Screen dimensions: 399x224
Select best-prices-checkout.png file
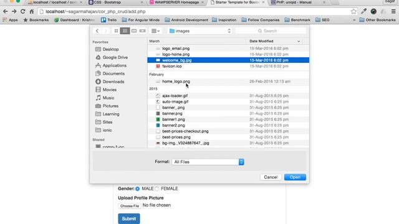[228, 131]
